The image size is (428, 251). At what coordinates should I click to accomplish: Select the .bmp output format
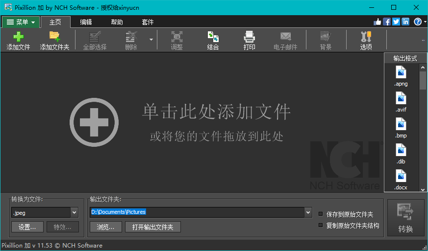401,128
